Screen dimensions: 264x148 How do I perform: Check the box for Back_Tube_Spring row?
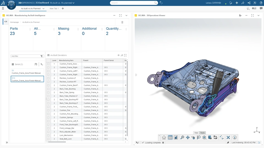(48, 92)
